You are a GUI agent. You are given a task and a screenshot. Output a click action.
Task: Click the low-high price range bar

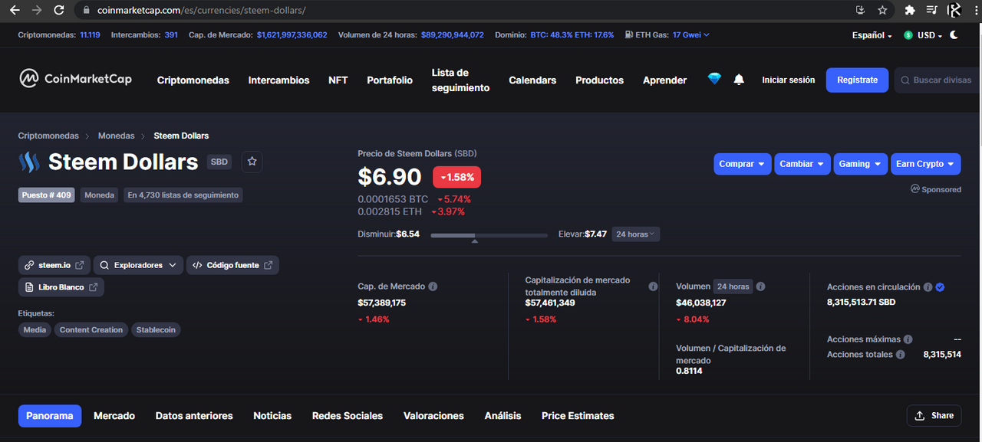489,235
